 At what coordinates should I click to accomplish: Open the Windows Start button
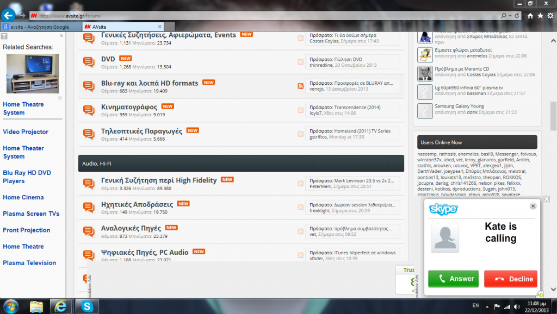[x=11, y=306]
